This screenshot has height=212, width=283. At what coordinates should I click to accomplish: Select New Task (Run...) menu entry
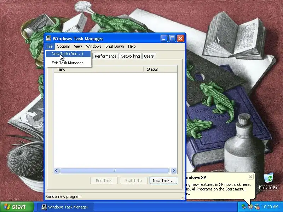pyautogui.click(x=68, y=54)
